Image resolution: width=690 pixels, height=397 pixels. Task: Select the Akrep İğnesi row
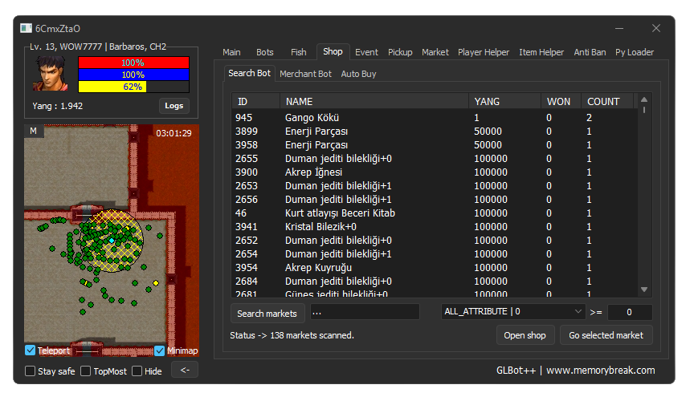(x=435, y=172)
